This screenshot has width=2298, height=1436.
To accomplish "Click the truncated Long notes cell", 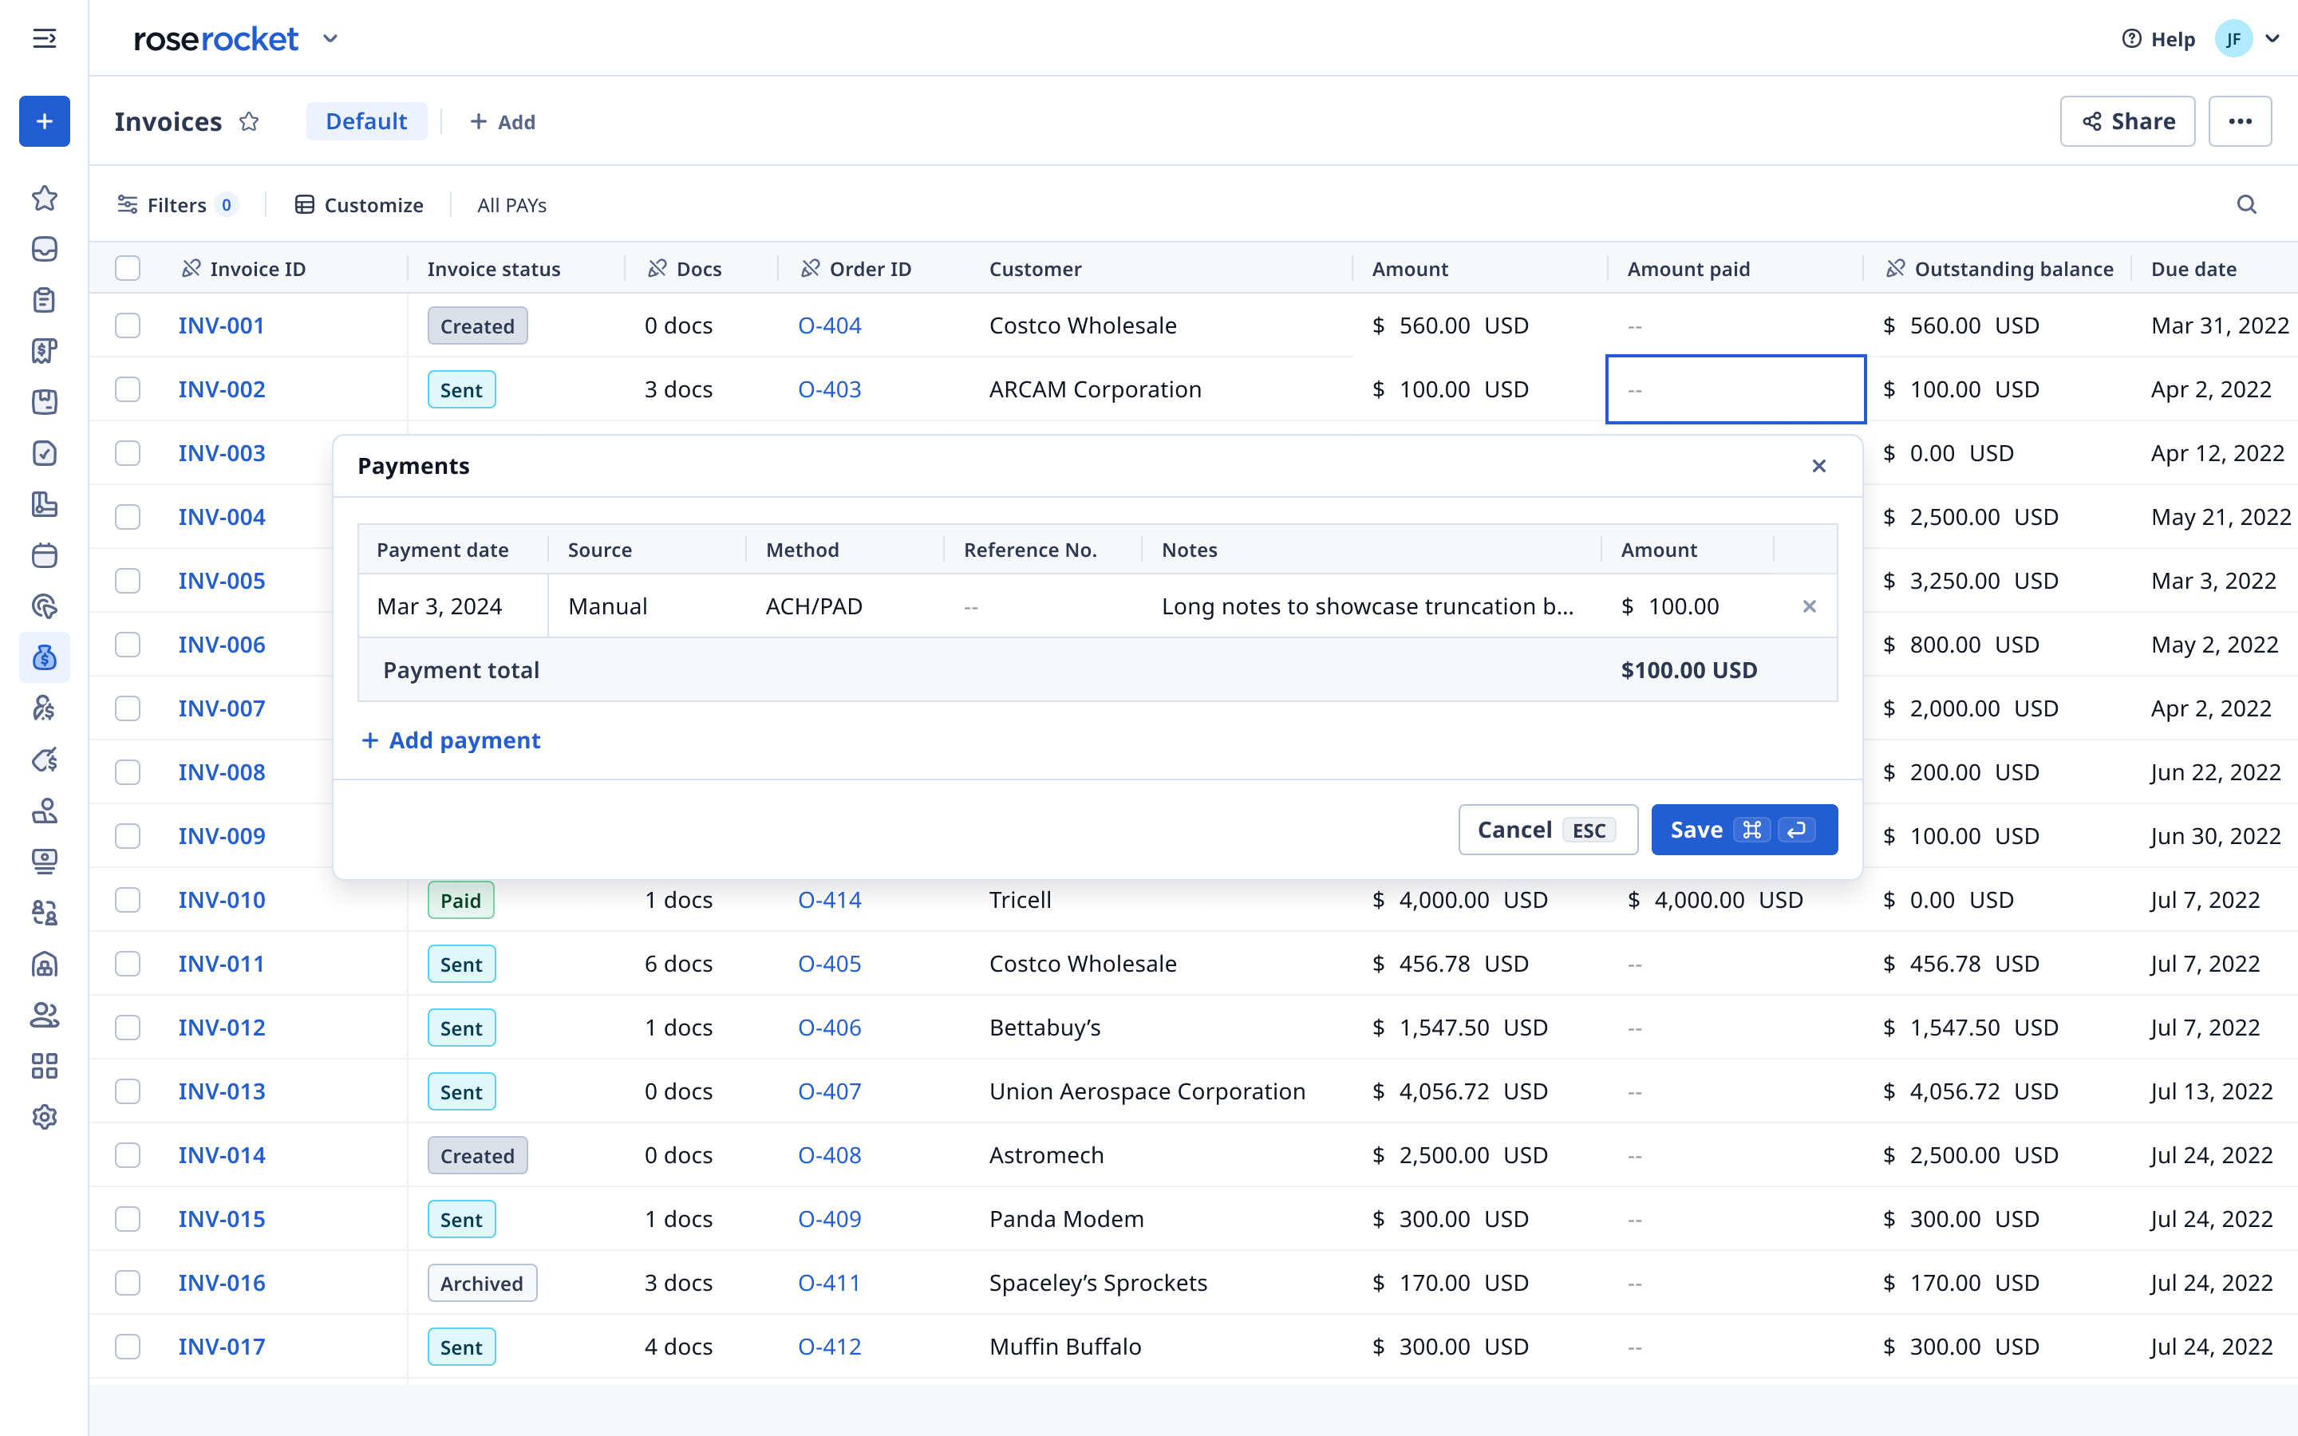I will [x=1371, y=606].
